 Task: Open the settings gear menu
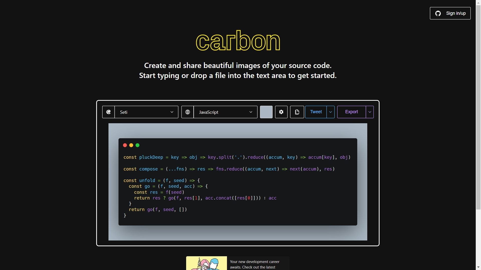coord(281,112)
